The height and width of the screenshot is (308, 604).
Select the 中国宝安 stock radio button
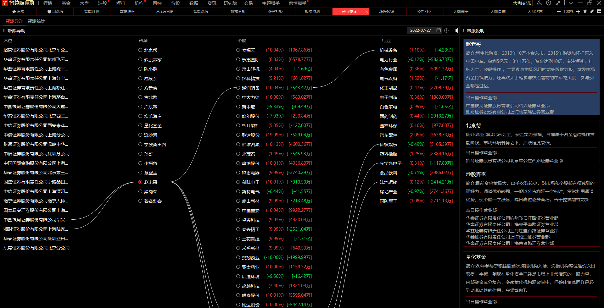[238, 210]
